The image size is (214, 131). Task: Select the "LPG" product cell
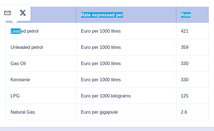[x=15, y=96]
